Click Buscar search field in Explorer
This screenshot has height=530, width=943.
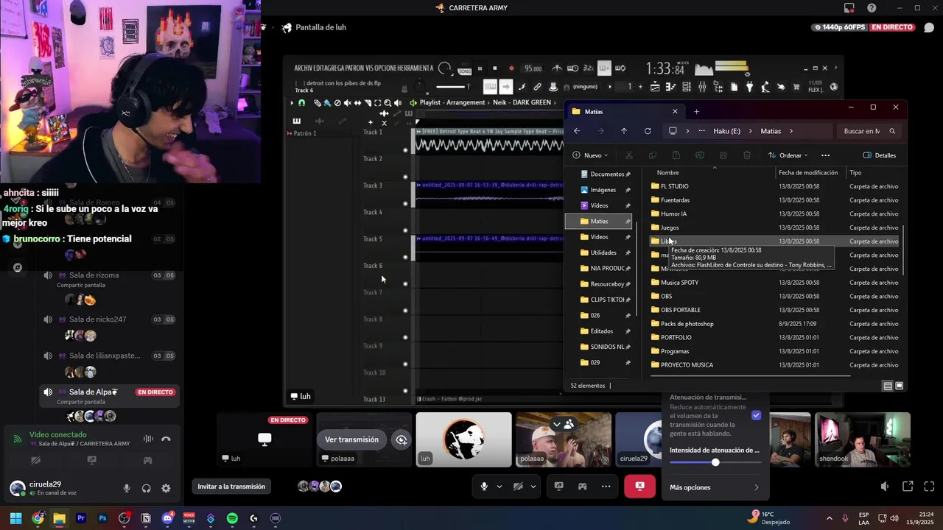pyautogui.click(x=869, y=131)
